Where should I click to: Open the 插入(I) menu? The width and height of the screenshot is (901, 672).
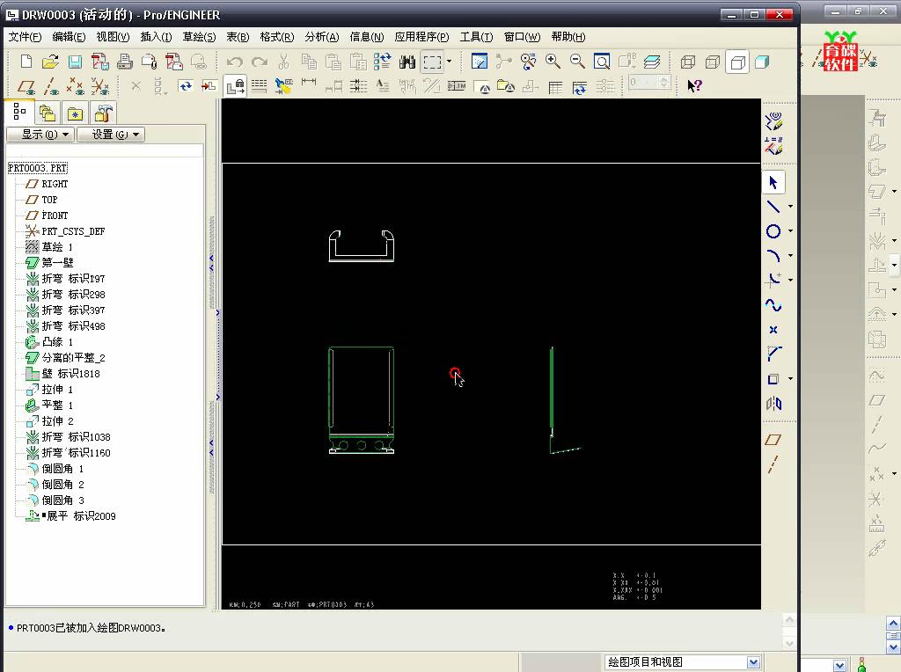[156, 37]
